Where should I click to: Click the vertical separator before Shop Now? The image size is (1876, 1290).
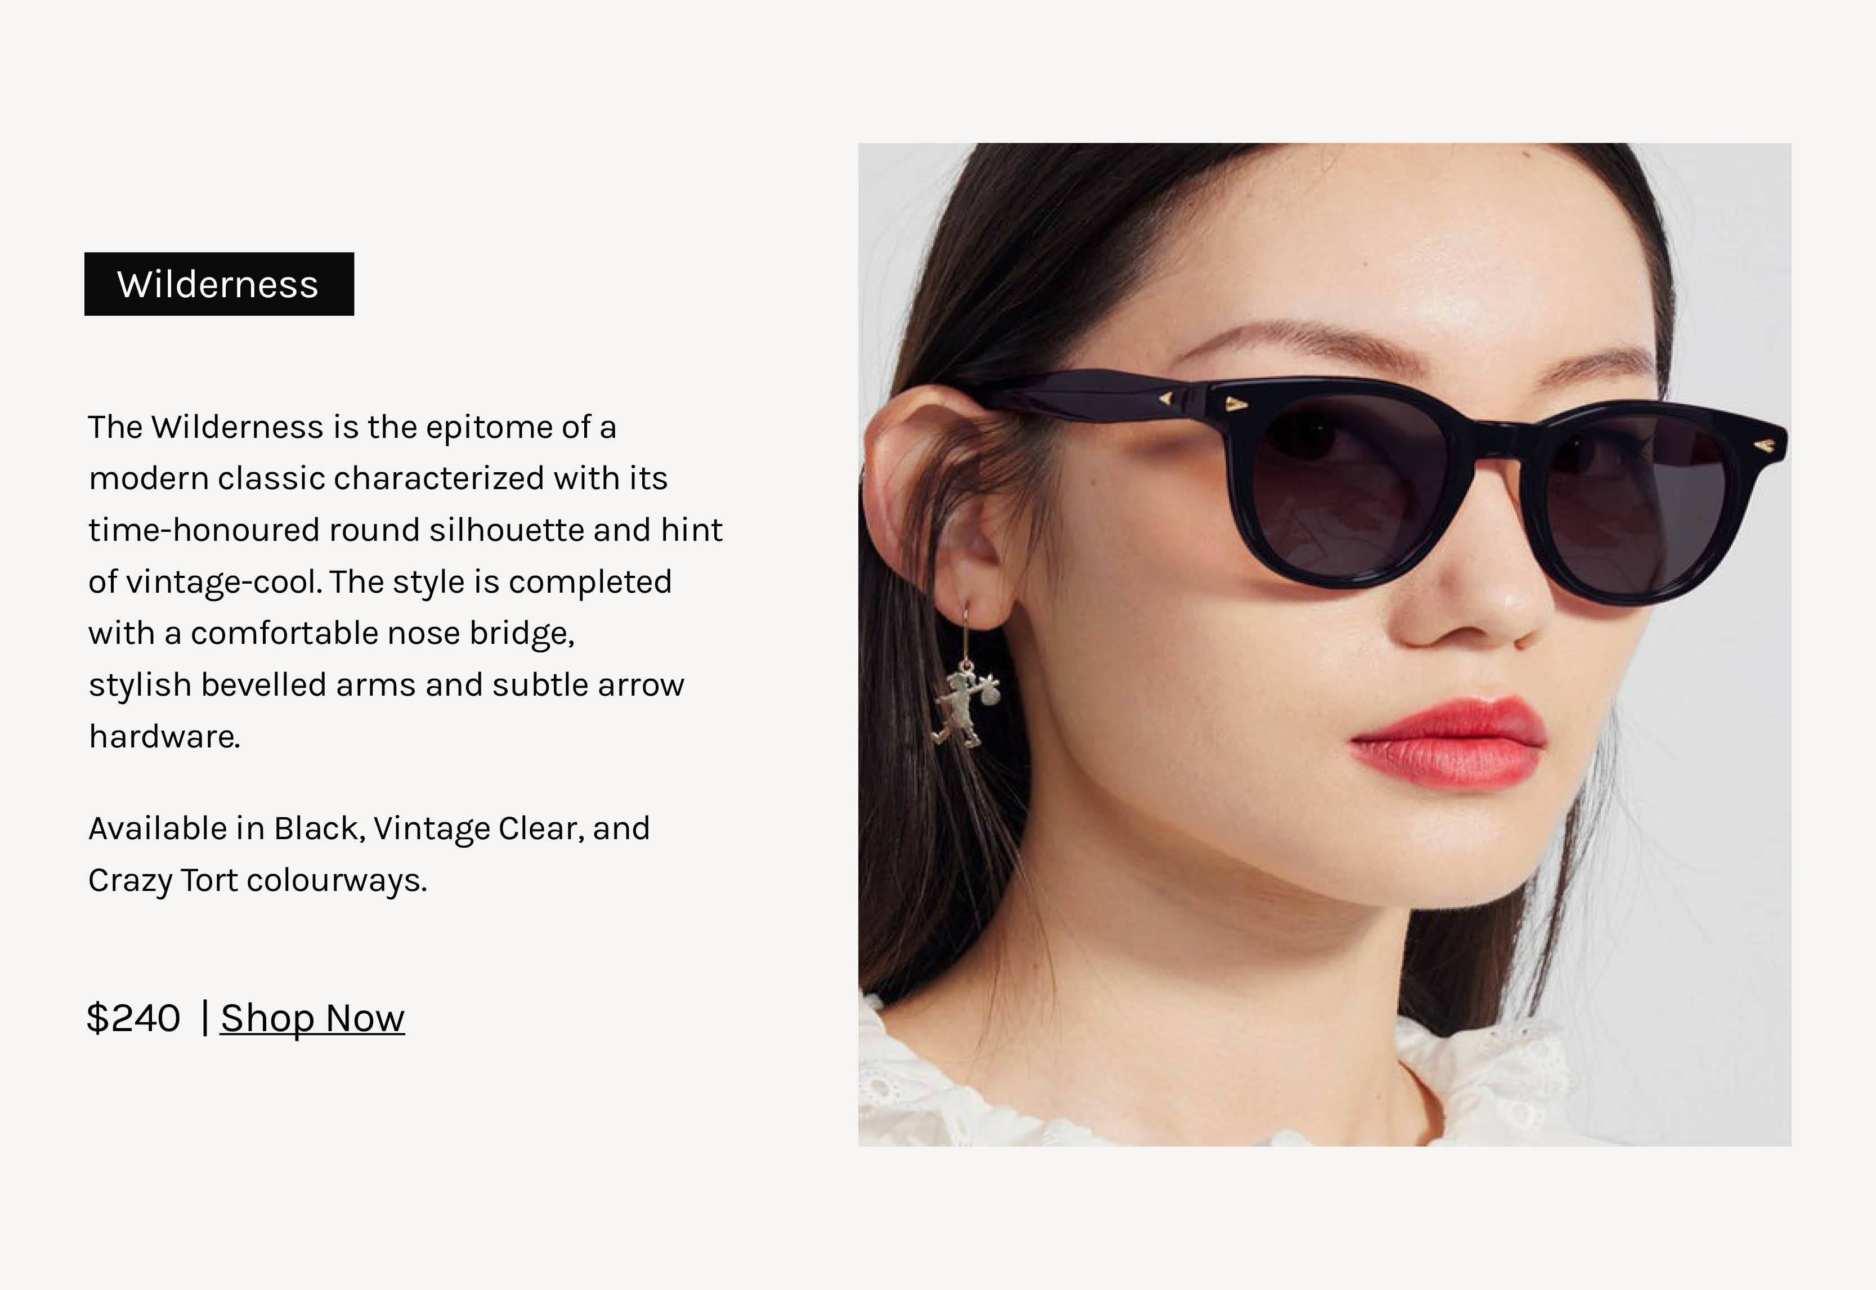[x=204, y=1017]
